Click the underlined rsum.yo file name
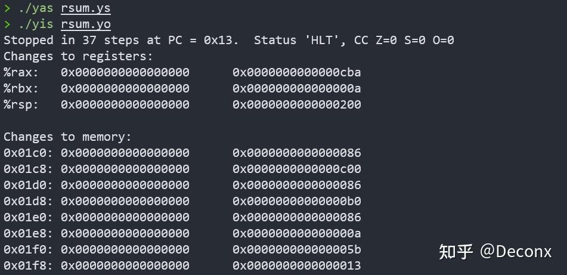This screenshot has width=567, height=275. tap(85, 24)
